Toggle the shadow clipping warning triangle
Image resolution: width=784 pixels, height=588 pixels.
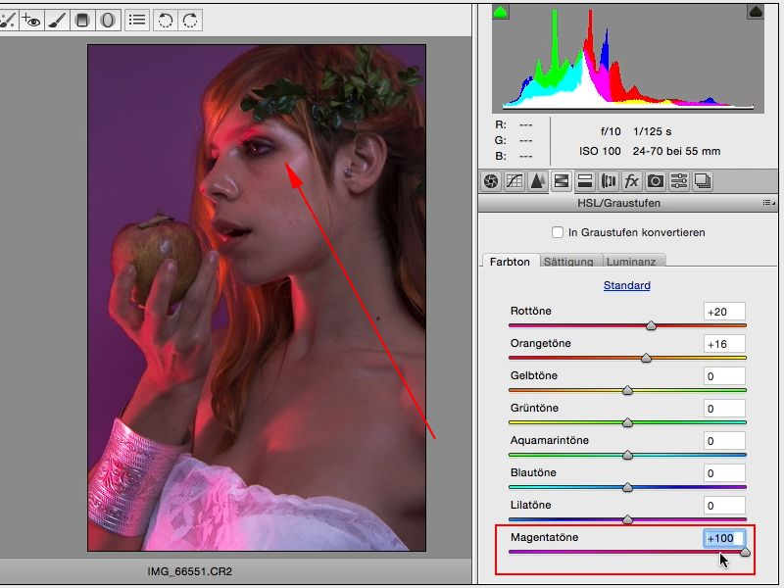[501, 12]
